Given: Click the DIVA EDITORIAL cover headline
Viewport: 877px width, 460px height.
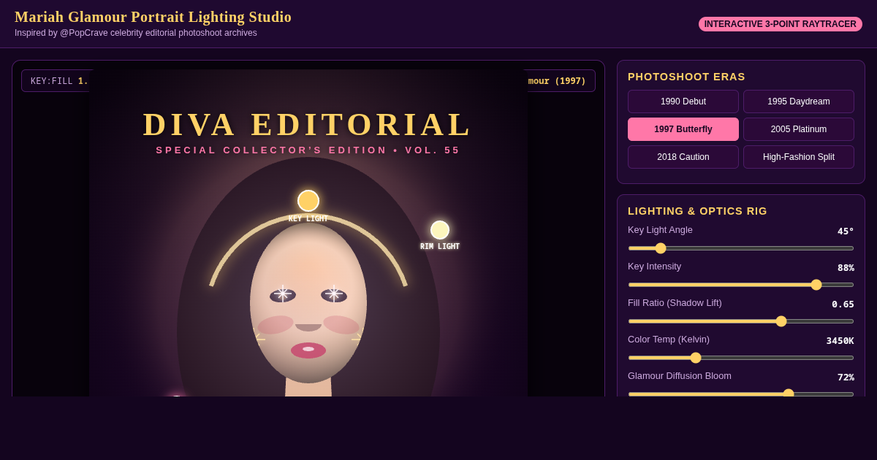Looking at the screenshot, I should pyautogui.click(x=308, y=124).
